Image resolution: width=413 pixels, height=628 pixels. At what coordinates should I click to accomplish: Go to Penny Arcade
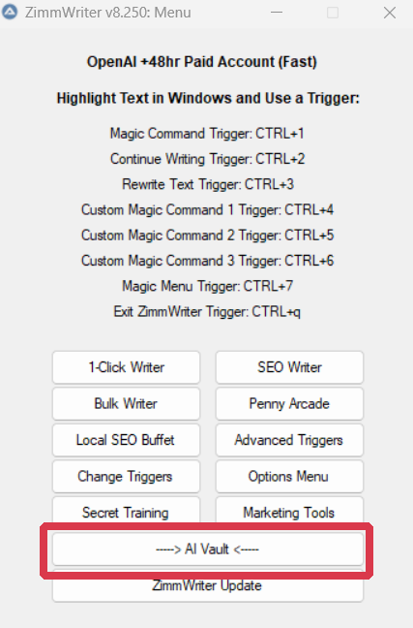tap(289, 404)
